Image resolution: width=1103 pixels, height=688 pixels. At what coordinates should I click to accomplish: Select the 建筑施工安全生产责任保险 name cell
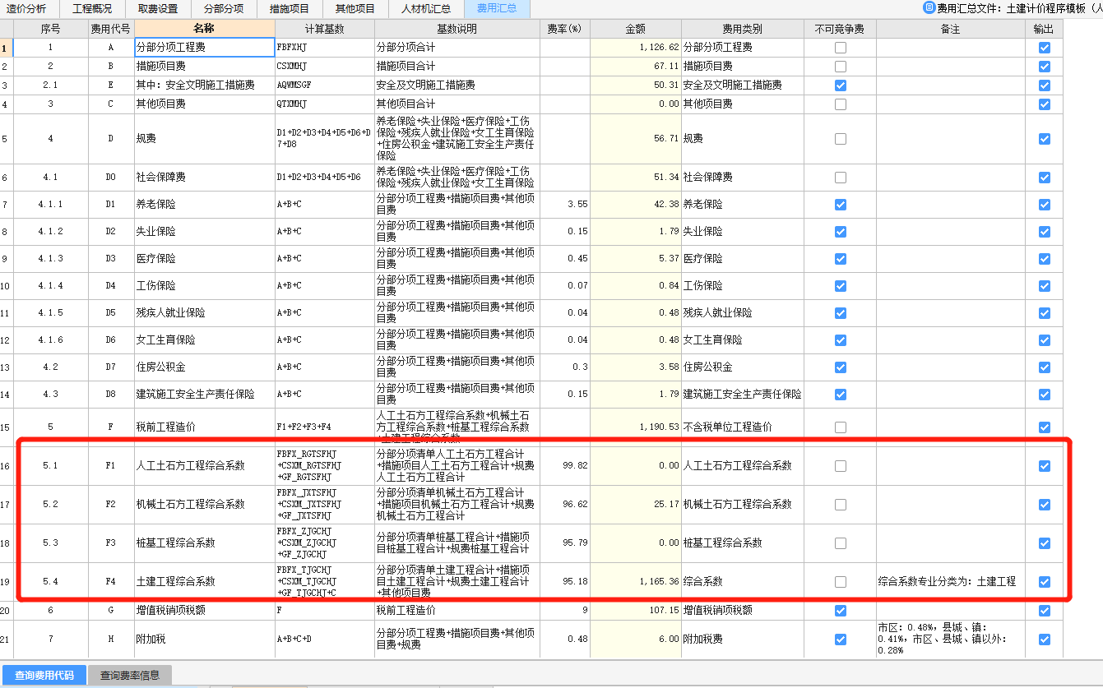tap(204, 394)
